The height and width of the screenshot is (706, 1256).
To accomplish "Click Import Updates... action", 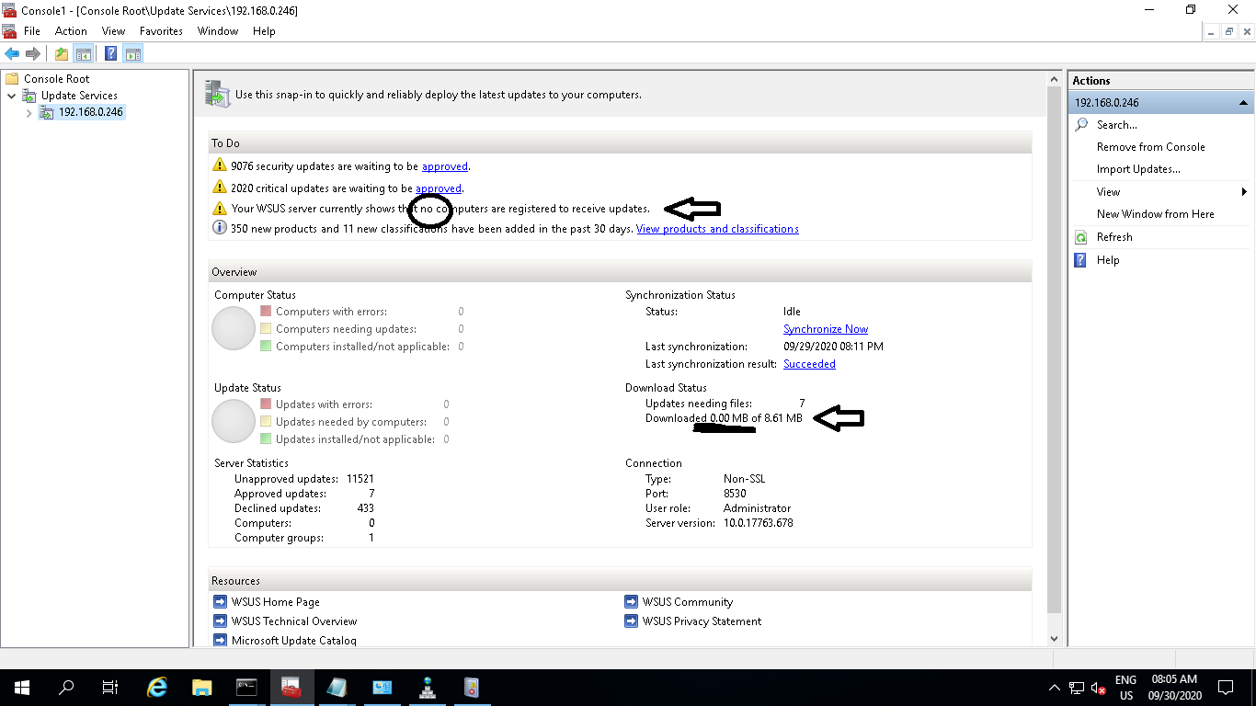I will coord(1138,169).
